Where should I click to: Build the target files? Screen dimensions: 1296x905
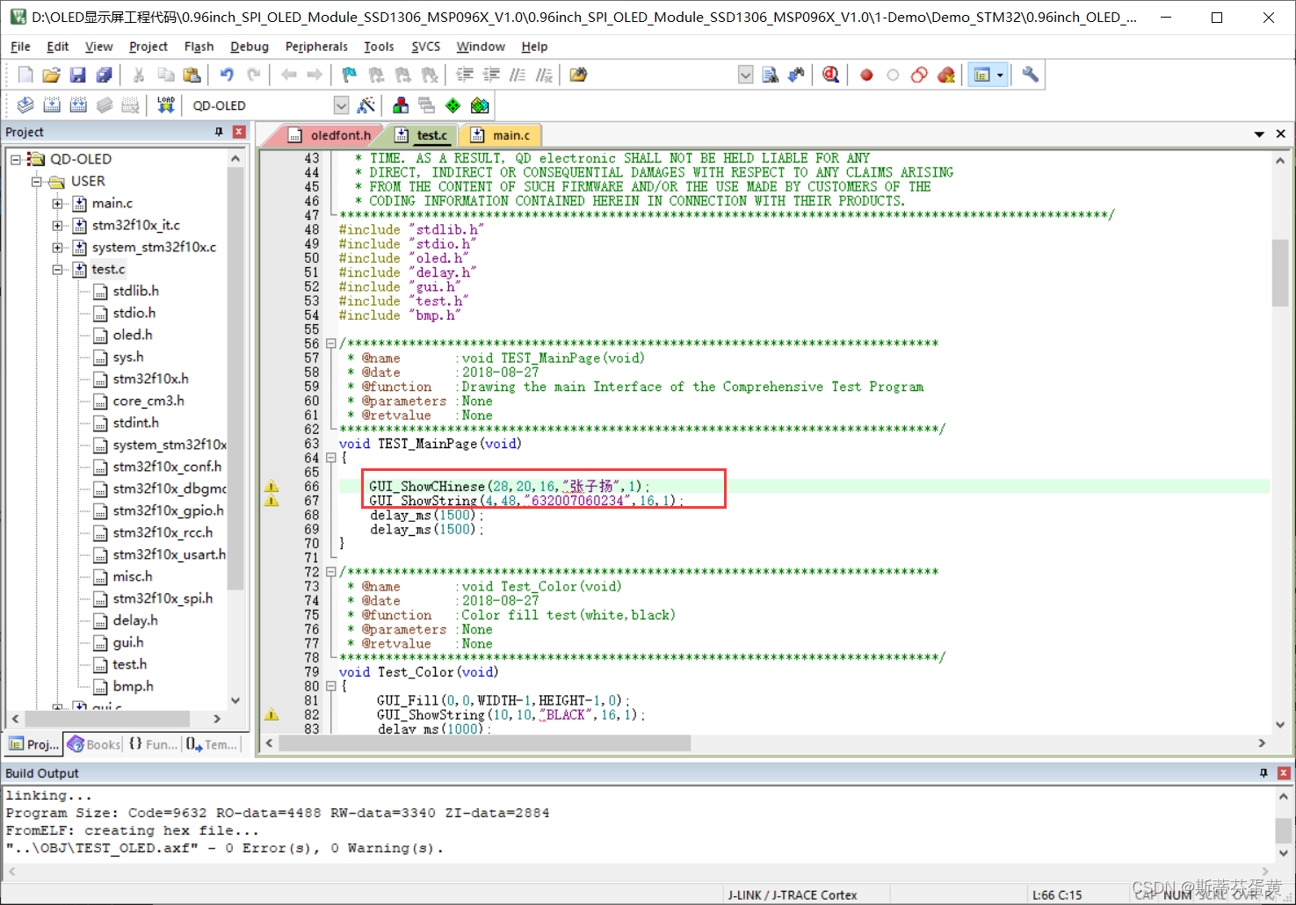[x=52, y=105]
